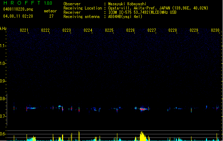
Task: Click the observer name Masayuki Kobayashi
Action: tap(127, 4)
